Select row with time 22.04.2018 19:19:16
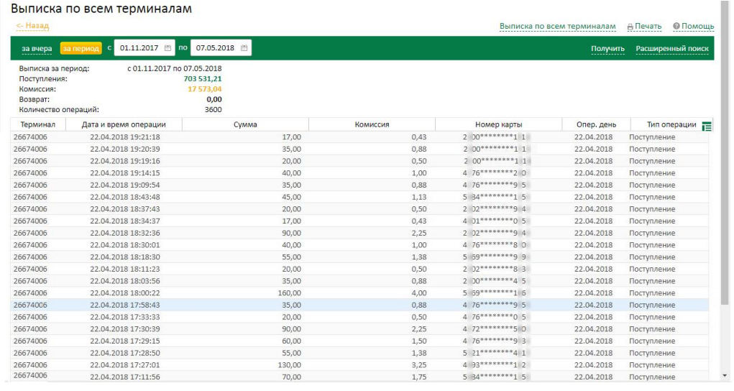Image resolution: width=734 pixels, height=391 pixels. (359, 161)
